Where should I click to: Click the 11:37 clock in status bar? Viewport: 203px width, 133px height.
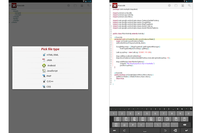pos(190,1)
